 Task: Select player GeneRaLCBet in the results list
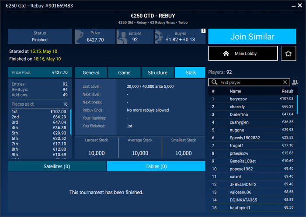[253, 161]
